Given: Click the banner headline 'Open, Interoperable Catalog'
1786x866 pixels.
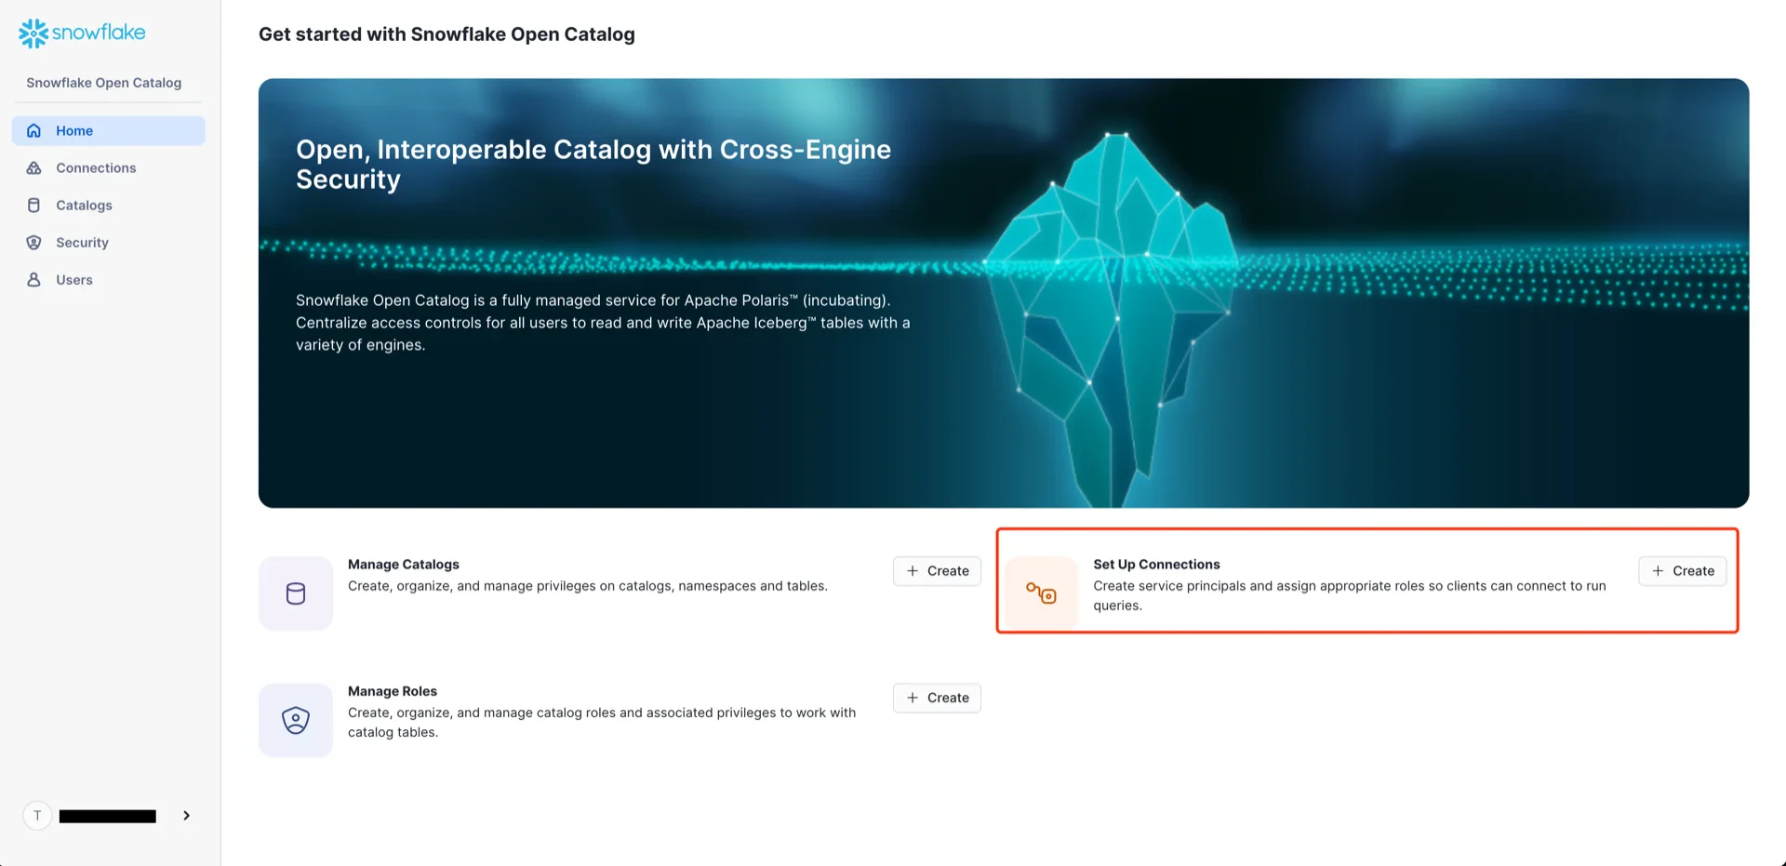Looking at the screenshot, I should tap(593, 165).
